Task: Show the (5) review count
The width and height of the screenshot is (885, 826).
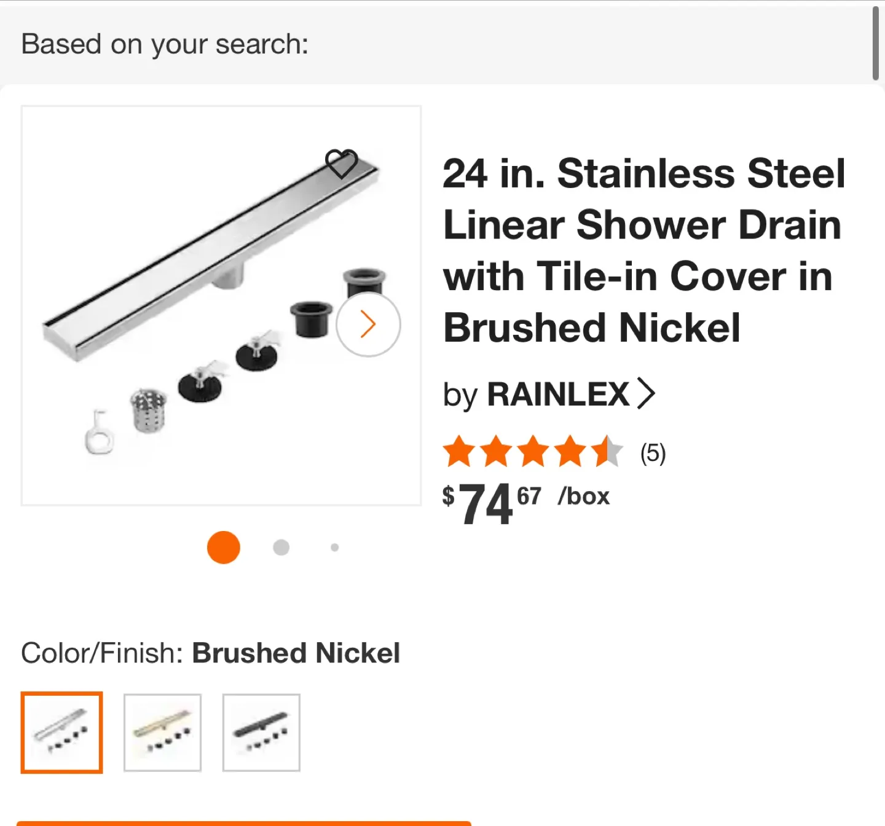Action: pyautogui.click(x=653, y=453)
